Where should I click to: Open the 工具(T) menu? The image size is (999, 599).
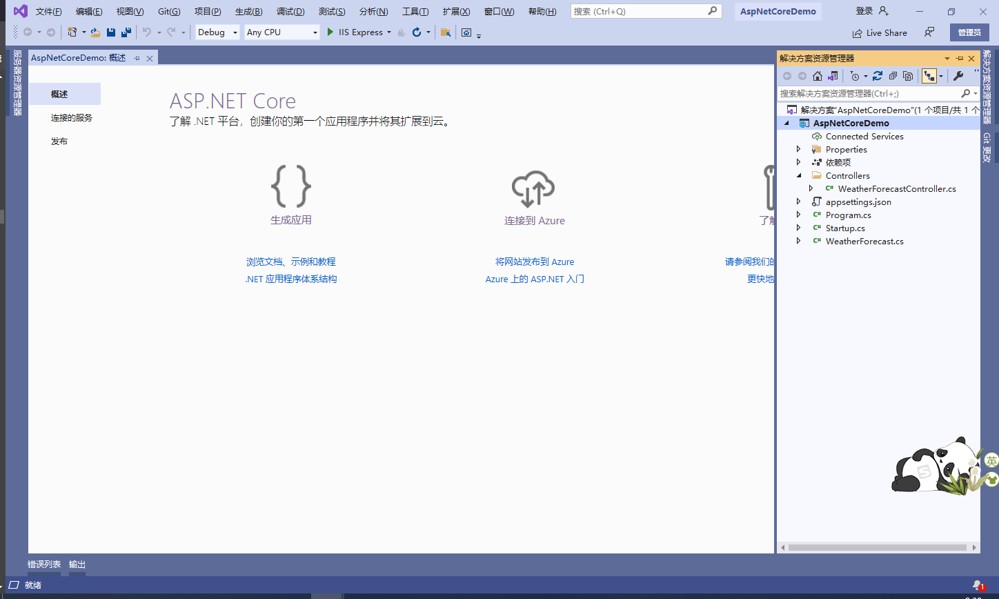tap(415, 12)
